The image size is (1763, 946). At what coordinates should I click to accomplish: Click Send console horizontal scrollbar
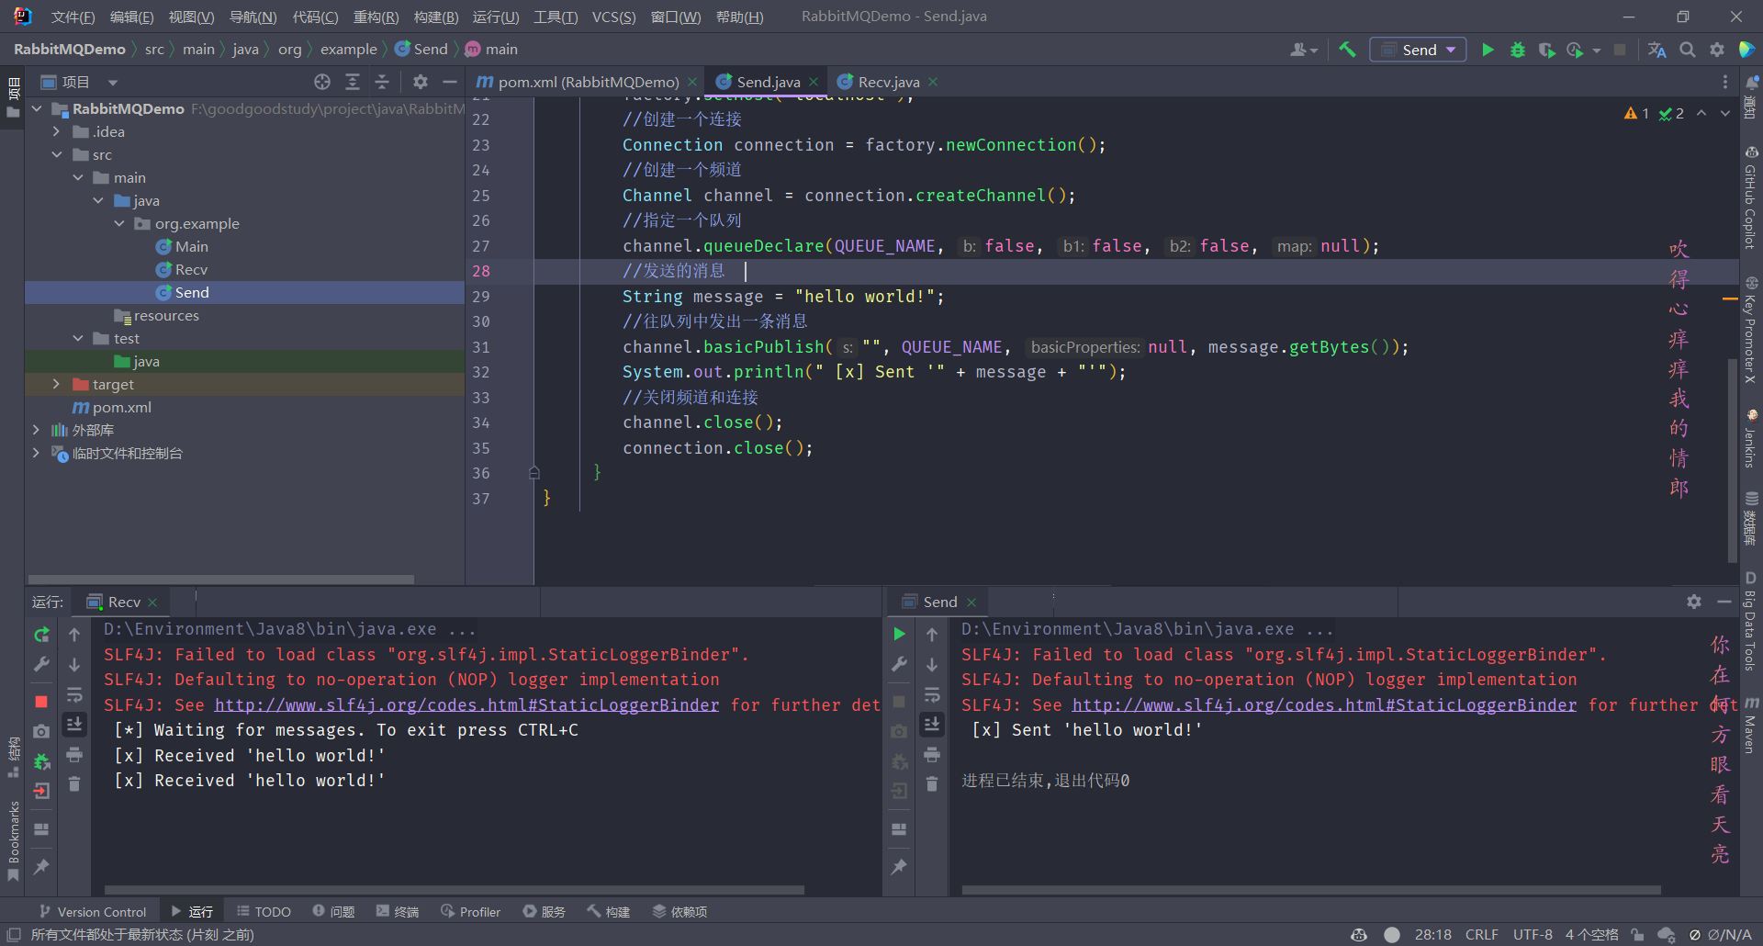click(x=1311, y=890)
